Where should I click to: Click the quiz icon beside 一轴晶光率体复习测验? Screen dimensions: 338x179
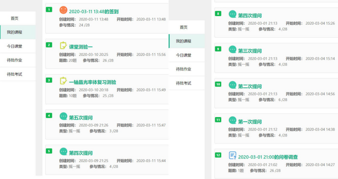click(x=63, y=81)
